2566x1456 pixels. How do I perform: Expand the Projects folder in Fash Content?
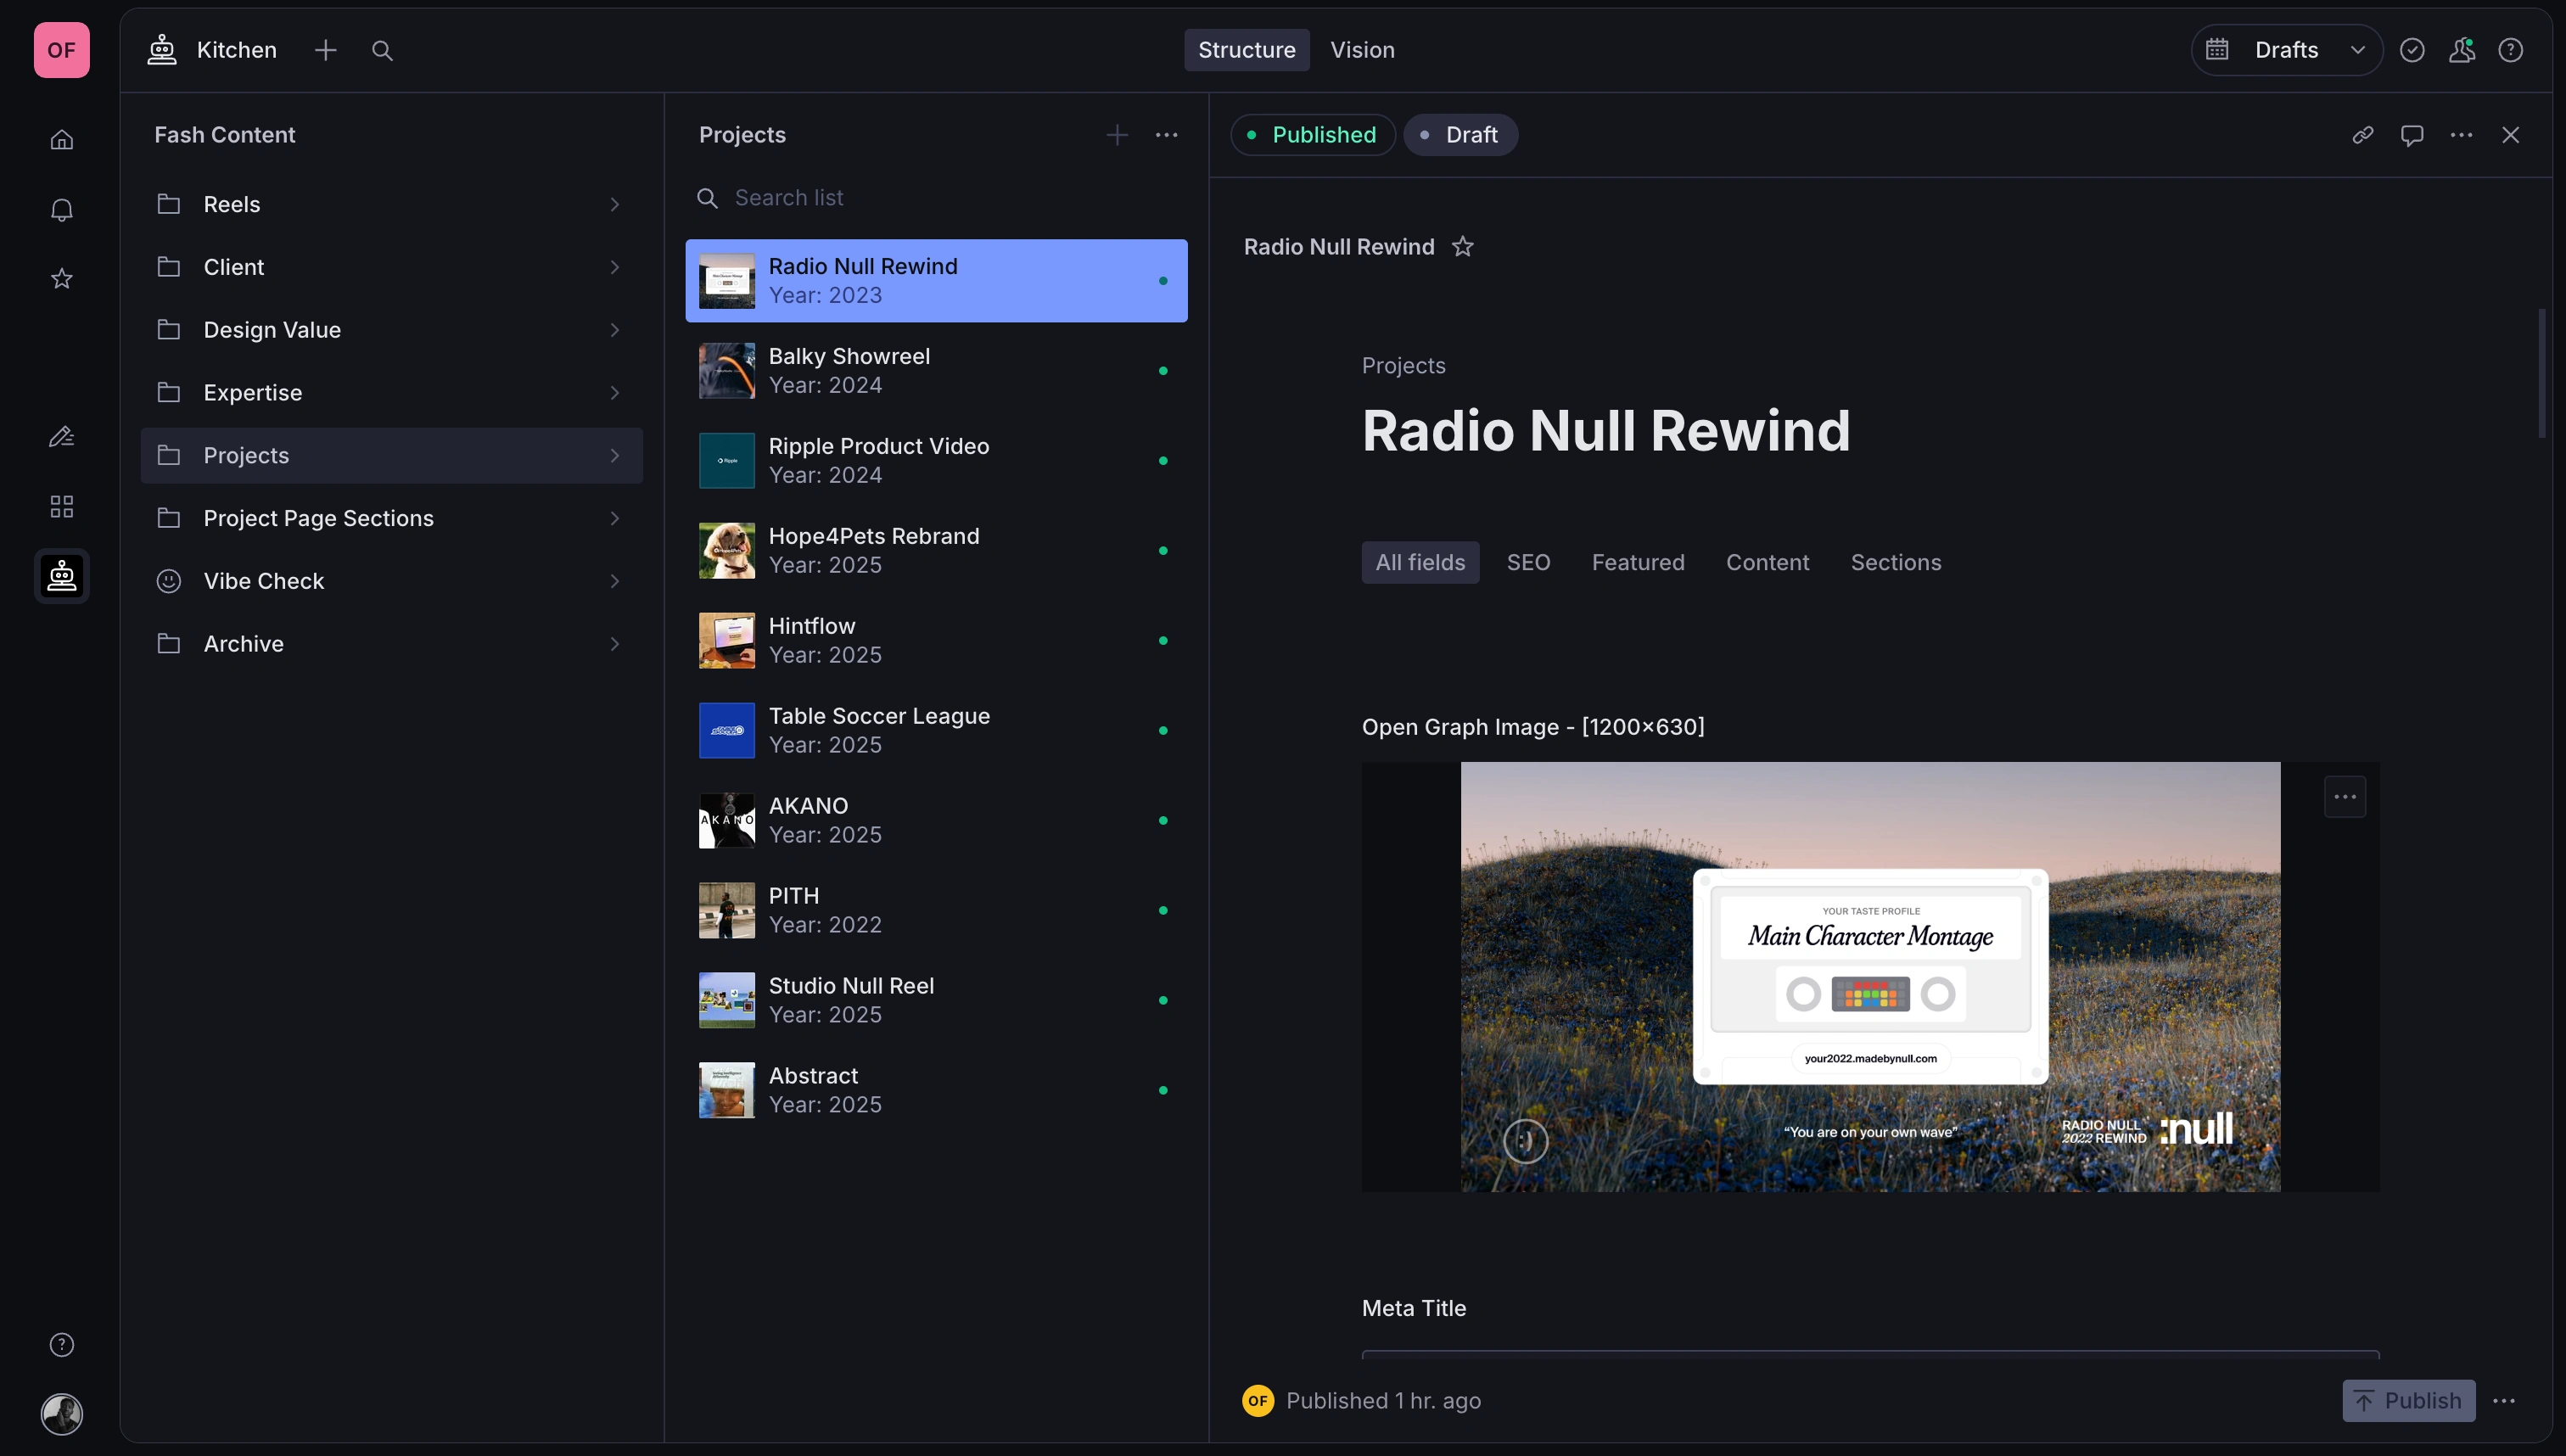(x=615, y=456)
